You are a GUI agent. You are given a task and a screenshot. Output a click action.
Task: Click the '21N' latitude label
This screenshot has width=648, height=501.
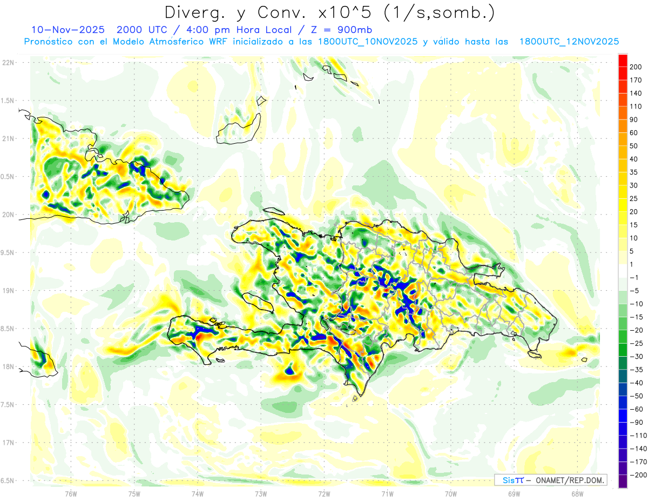(x=8, y=138)
